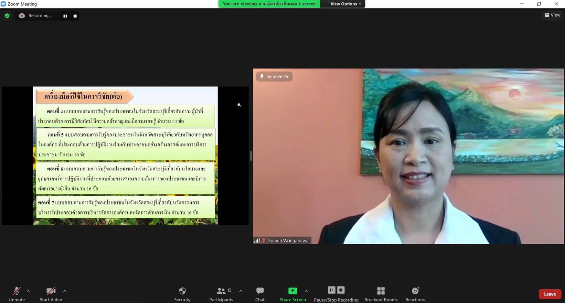The height and width of the screenshot is (303, 565).
Task: Open the Reactions picker
Action: (415, 294)
